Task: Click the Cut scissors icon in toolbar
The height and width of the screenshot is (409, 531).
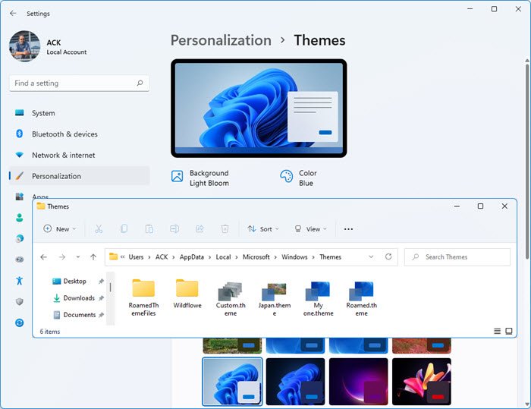Action: click(x=99, y=228)
